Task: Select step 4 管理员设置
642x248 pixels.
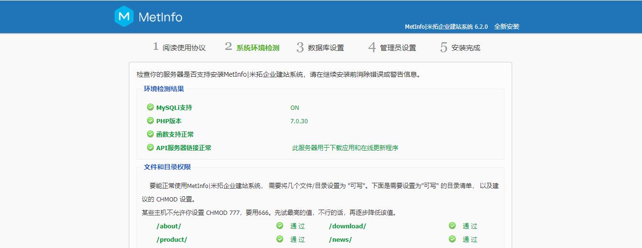Action: pyautogui.click(x=392, y=47)
